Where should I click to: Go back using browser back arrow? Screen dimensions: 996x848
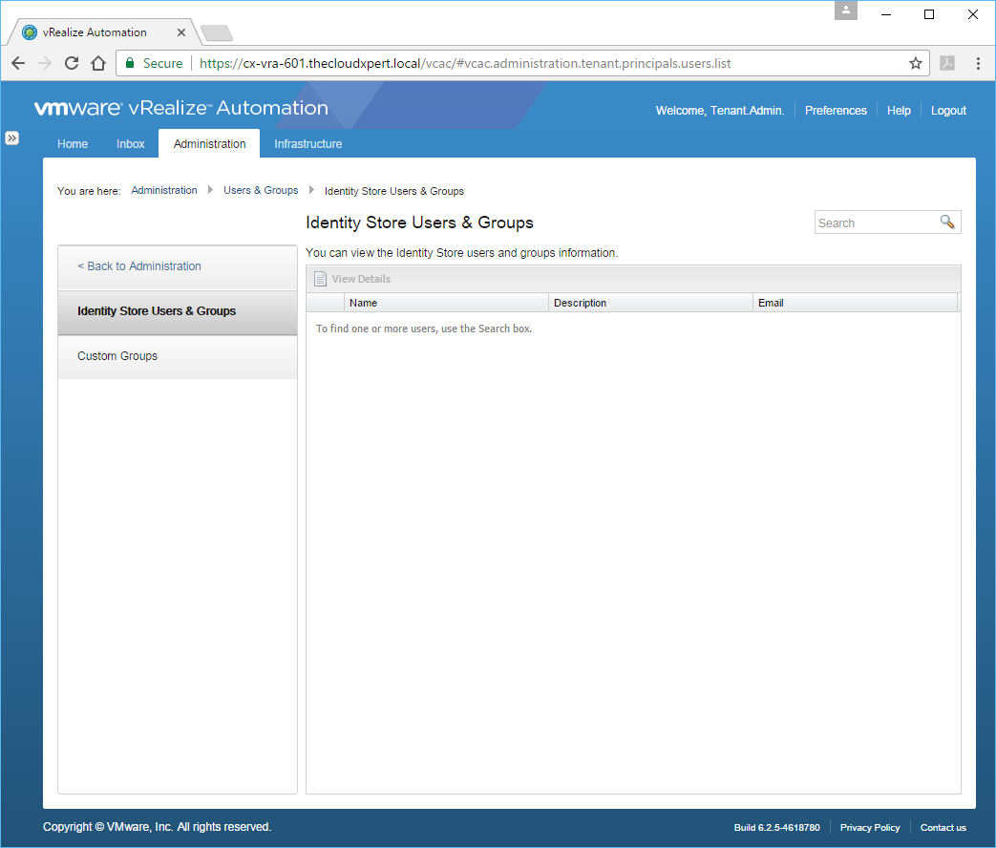pos(18,63)
